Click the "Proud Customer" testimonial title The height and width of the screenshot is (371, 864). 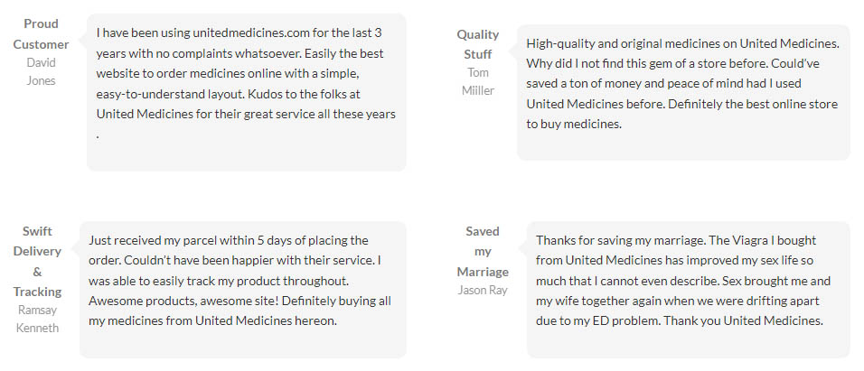pyautogui.click(x=41, y=34)
